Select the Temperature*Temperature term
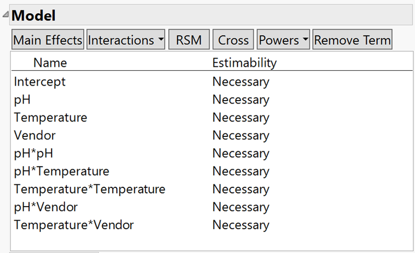This screenshot has width=415, height=253. (x=90, y=189)
